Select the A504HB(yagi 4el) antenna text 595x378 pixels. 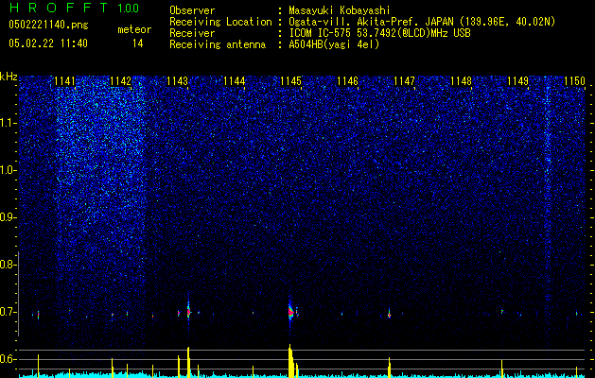(334, 44)
